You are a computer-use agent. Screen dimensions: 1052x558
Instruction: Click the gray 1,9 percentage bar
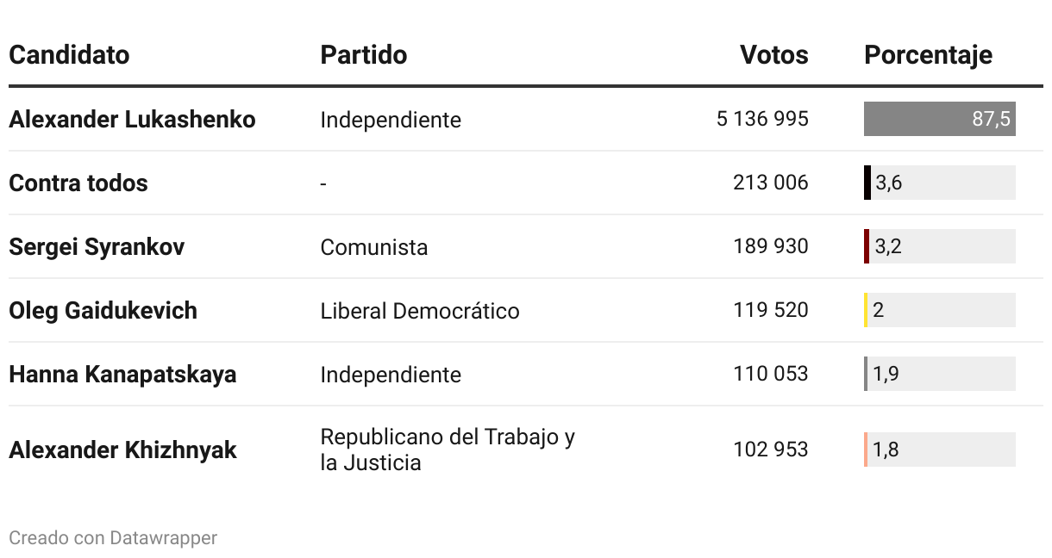pos(866,374)
